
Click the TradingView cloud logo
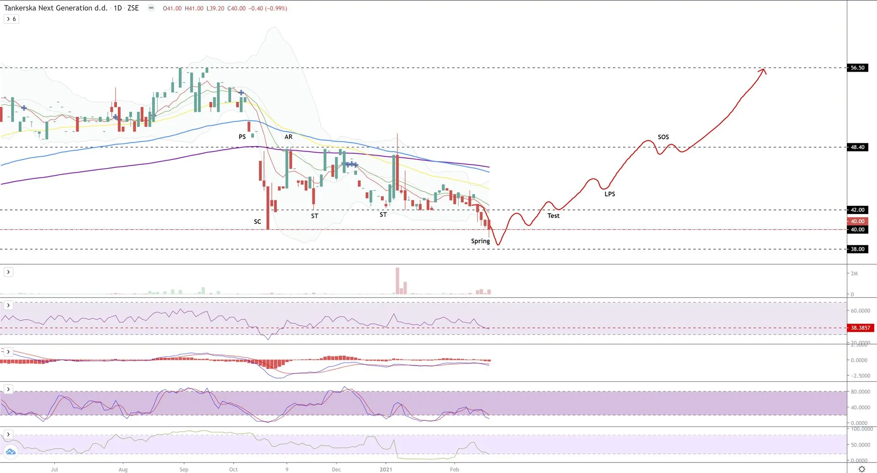[x=11, y=452]
